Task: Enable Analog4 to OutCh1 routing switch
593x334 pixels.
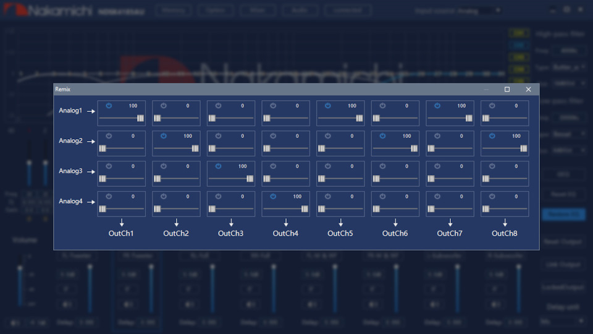Action: click(x=109, y=196)
